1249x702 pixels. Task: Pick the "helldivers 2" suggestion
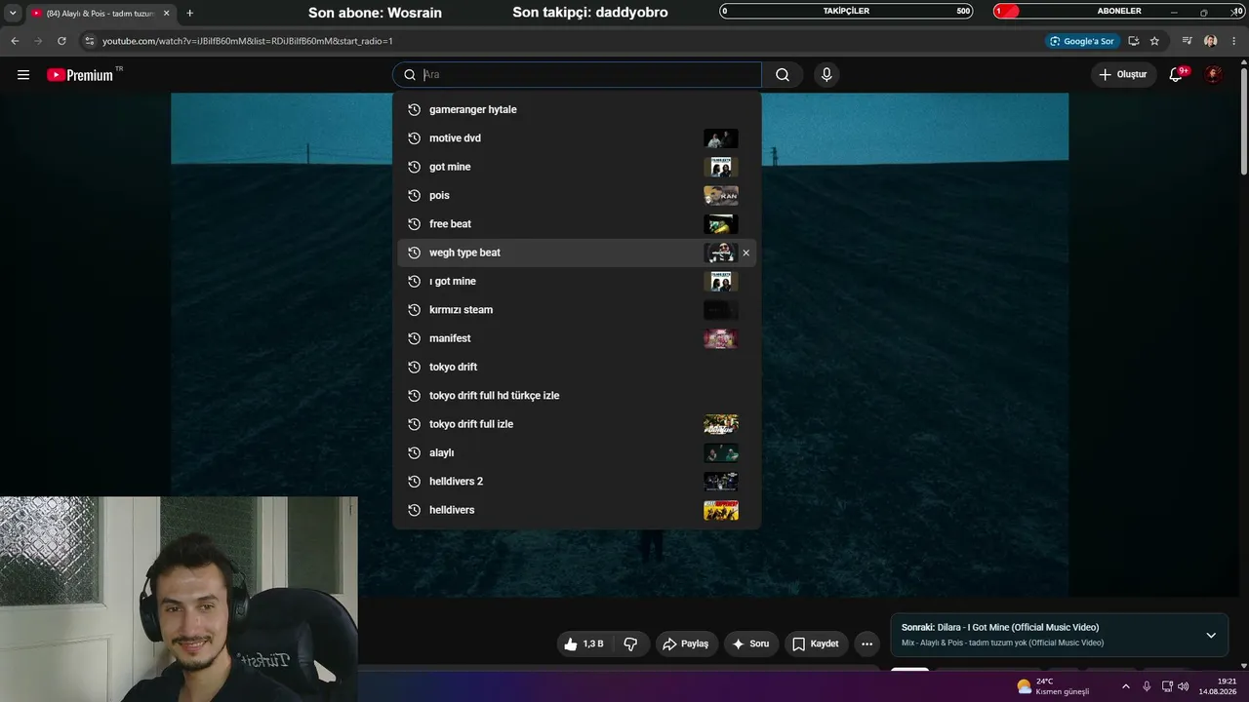click(x=577, y=482)
